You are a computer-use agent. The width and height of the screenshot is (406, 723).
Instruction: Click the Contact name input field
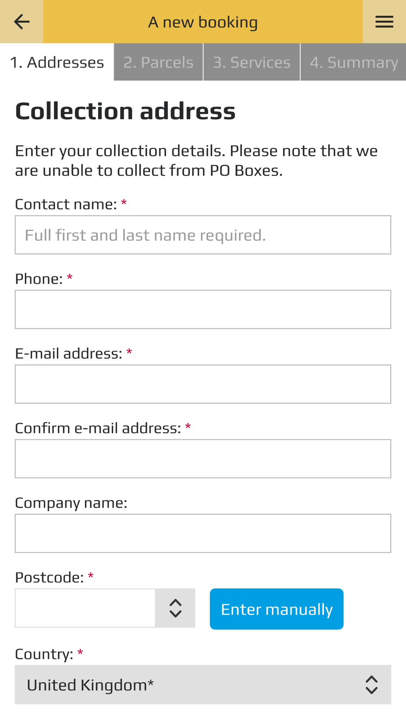point(203,235)
